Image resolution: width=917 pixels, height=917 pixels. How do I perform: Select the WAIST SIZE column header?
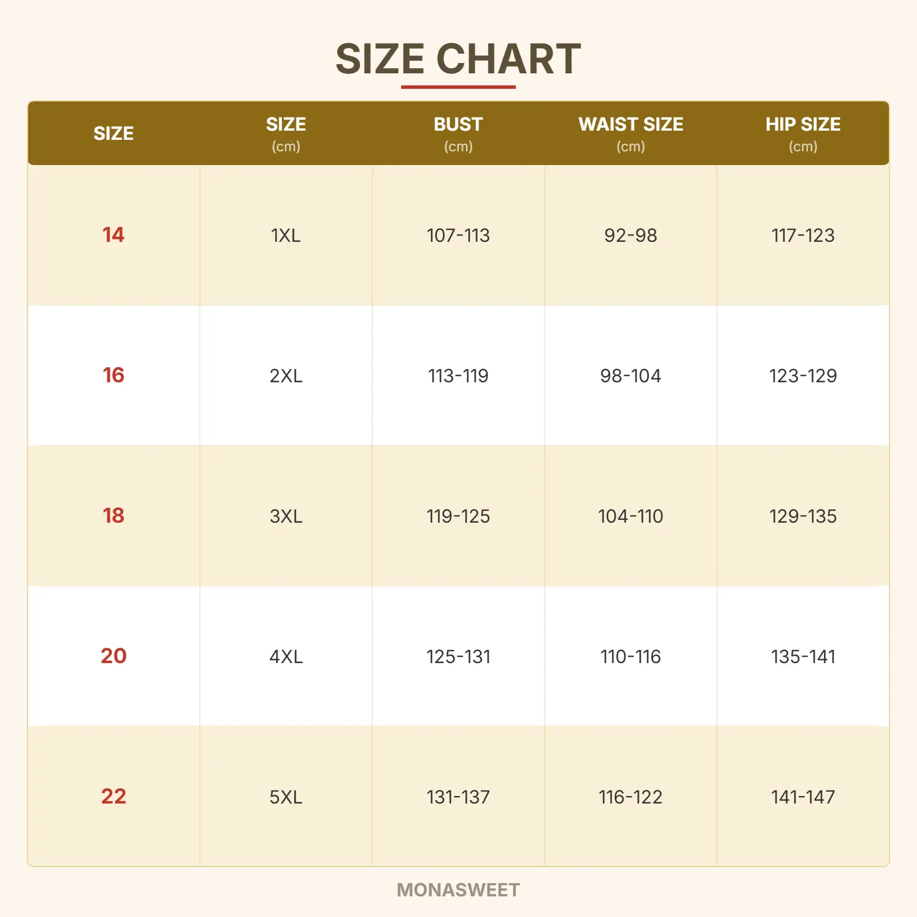630,133
